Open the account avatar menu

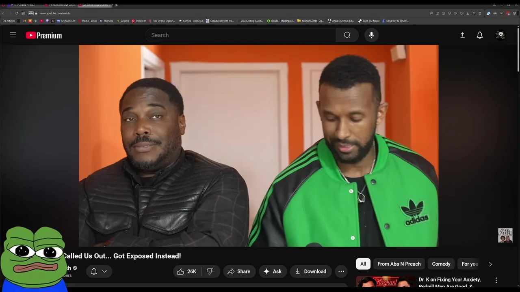(500, 35)
